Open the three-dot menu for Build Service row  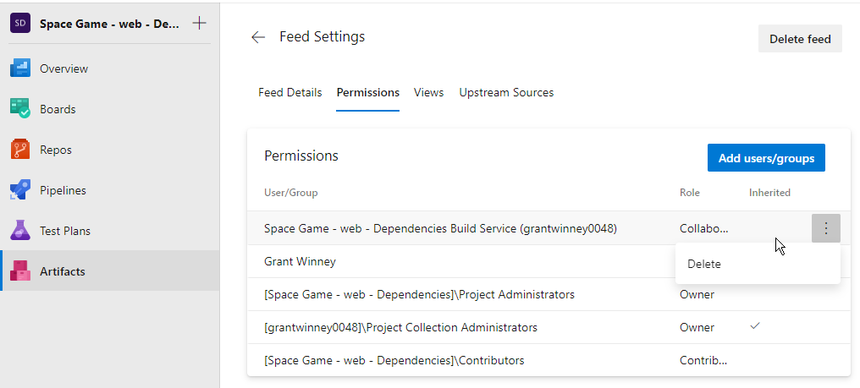825,228
